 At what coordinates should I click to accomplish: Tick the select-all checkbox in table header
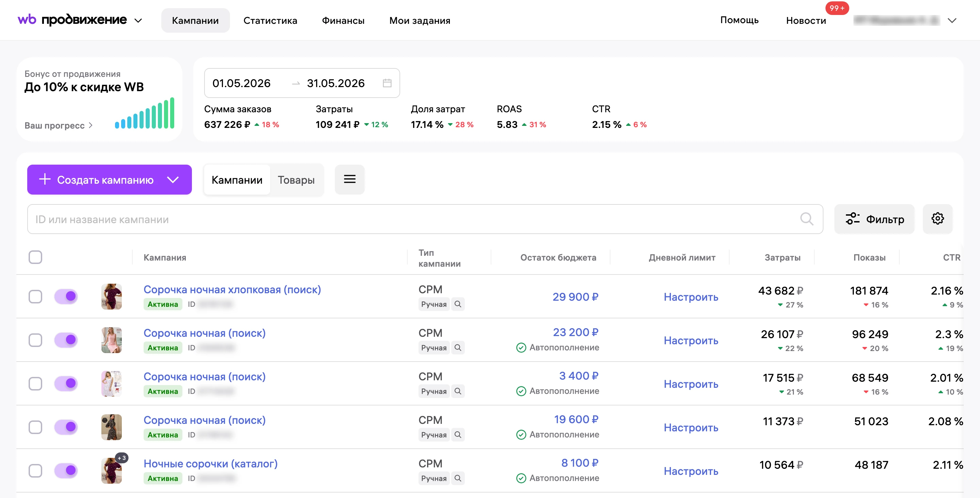pos(35,257)
